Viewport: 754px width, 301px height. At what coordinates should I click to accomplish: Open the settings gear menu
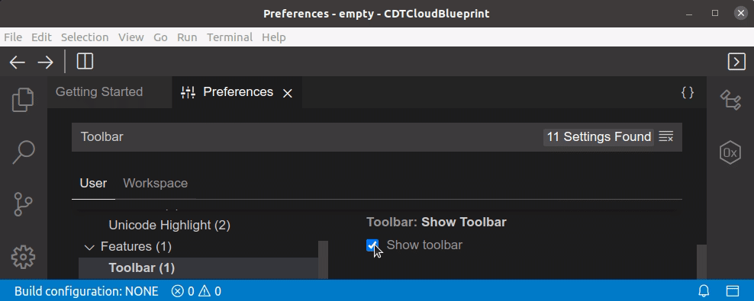23,257
